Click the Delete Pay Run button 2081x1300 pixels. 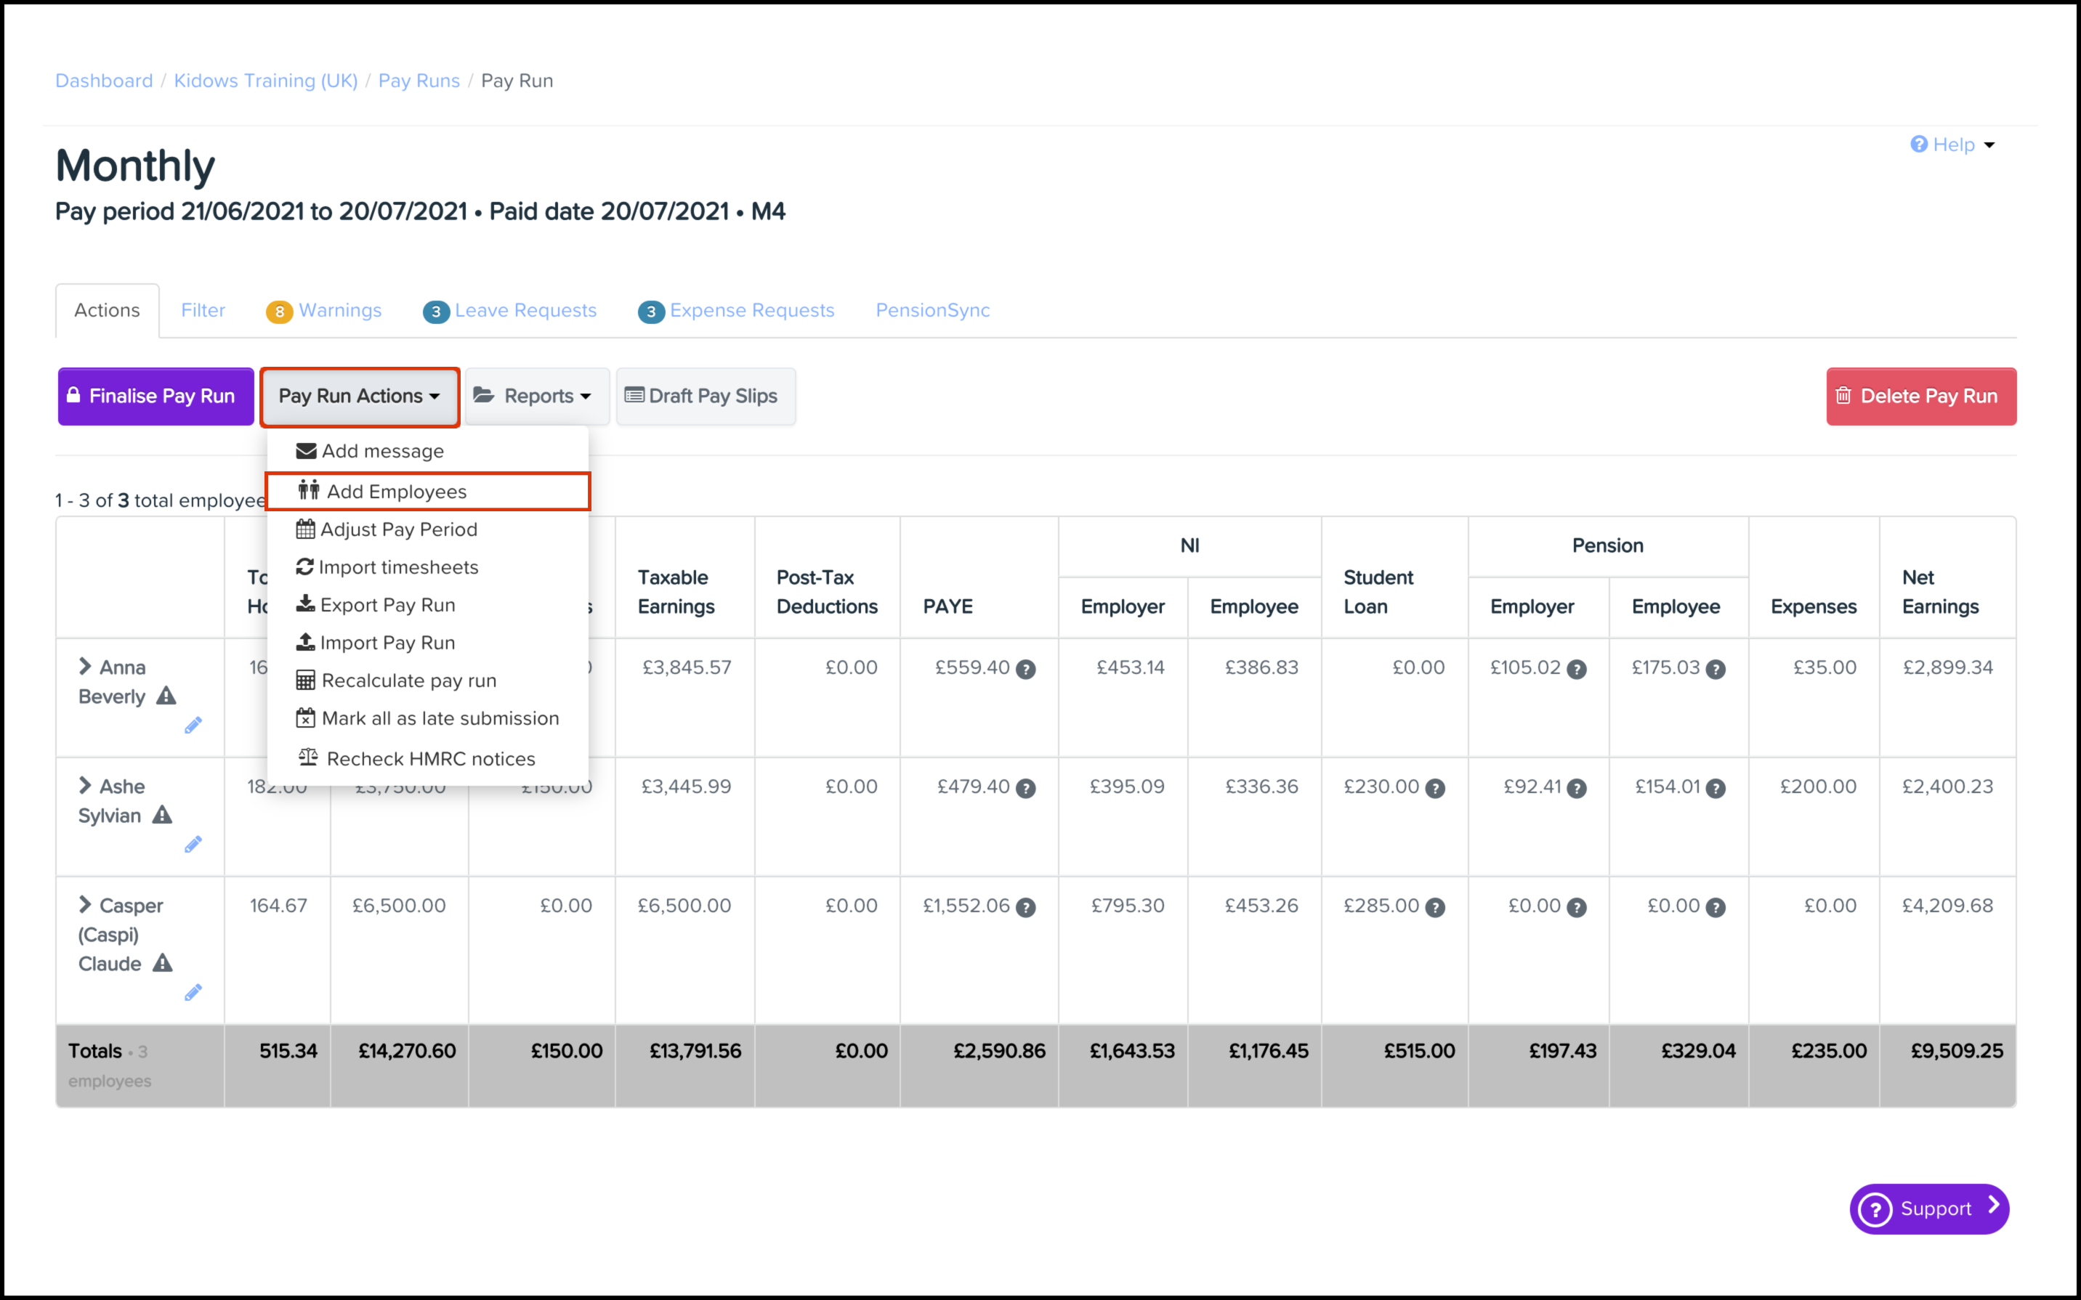point(1920,397)
